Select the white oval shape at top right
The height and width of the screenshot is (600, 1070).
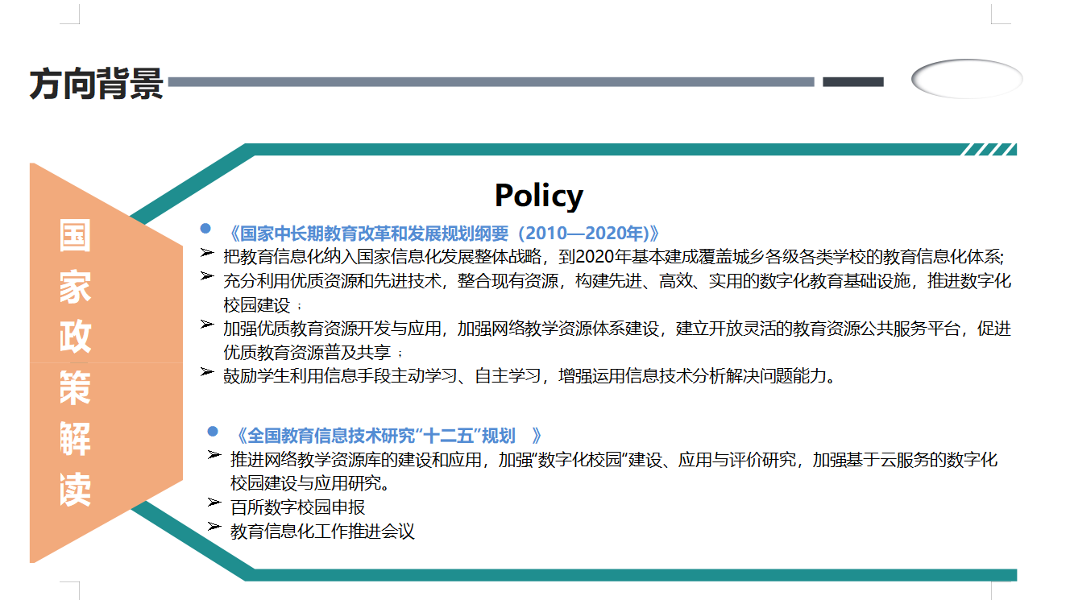(x=967, y=79)
